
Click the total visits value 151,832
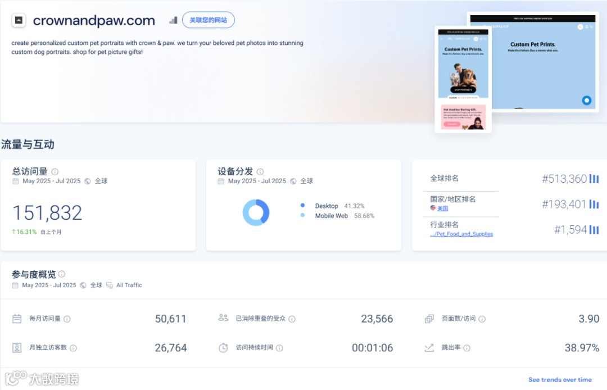[x=47, y=213]
